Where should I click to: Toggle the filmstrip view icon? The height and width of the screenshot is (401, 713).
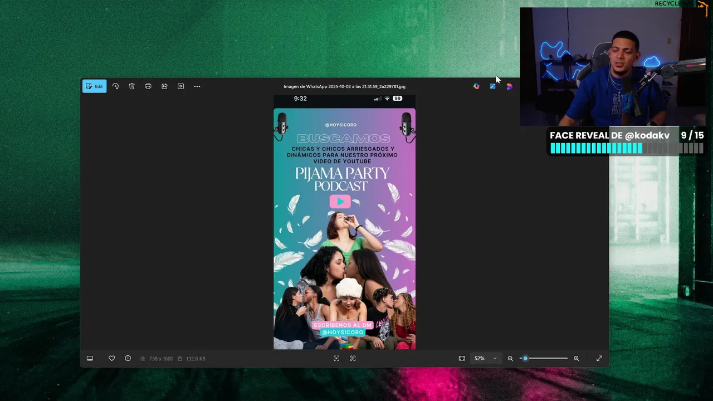[x=90, y=359]
